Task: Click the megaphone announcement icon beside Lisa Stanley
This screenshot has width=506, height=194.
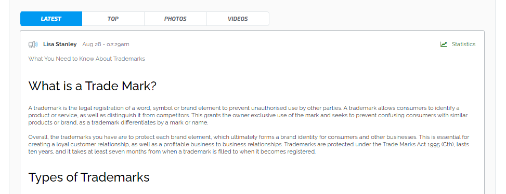Action: point(33,45)
